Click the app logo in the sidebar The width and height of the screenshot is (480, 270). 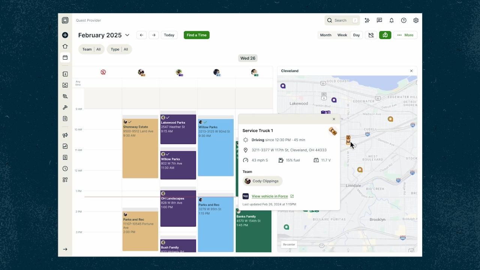coord(65,20)
